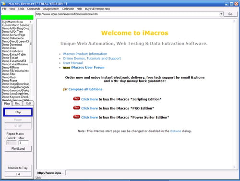
Task: Open Online Demos, Tutorials and Support link
Action: coord(92,59)
